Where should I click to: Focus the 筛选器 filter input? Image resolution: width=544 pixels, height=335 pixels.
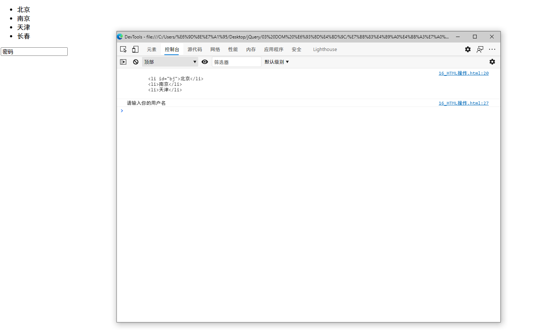point(237,62)
